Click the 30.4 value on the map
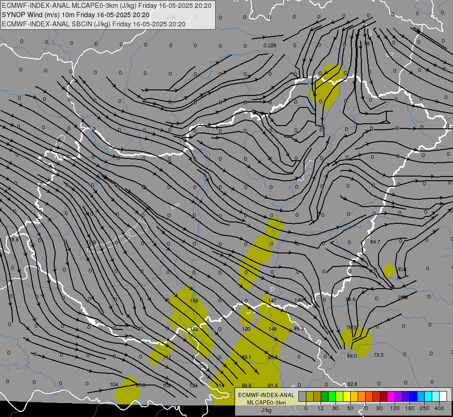The image size is (453, 417). (x=401, y=269)
